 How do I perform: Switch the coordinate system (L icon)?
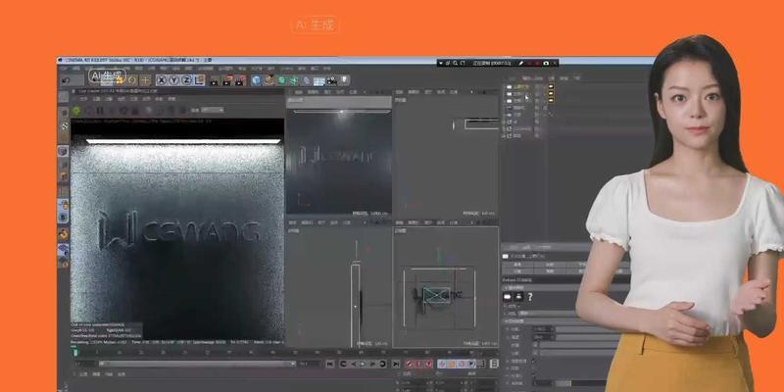point(199,80)
